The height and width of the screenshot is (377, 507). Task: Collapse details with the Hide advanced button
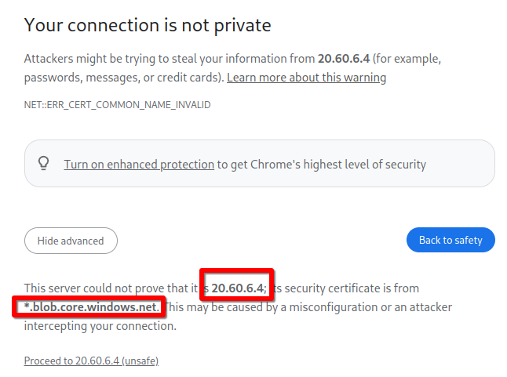71,241
